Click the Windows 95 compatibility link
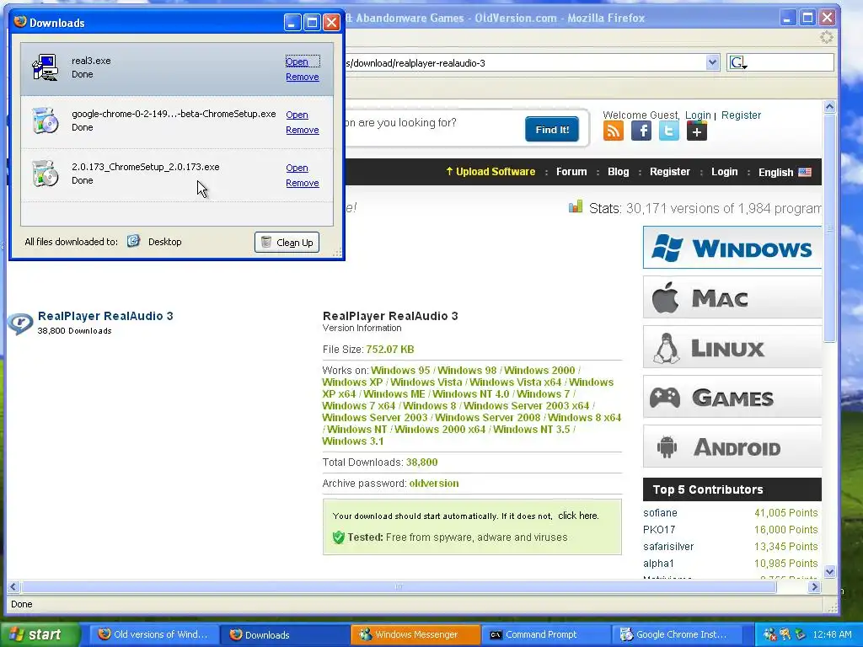The image size is (863, 647). (x=400, y=371)
